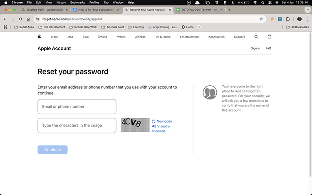The image size is (312, 195).
Task: Open Support in Apple navigation
Action: click(x=239, y=37)
